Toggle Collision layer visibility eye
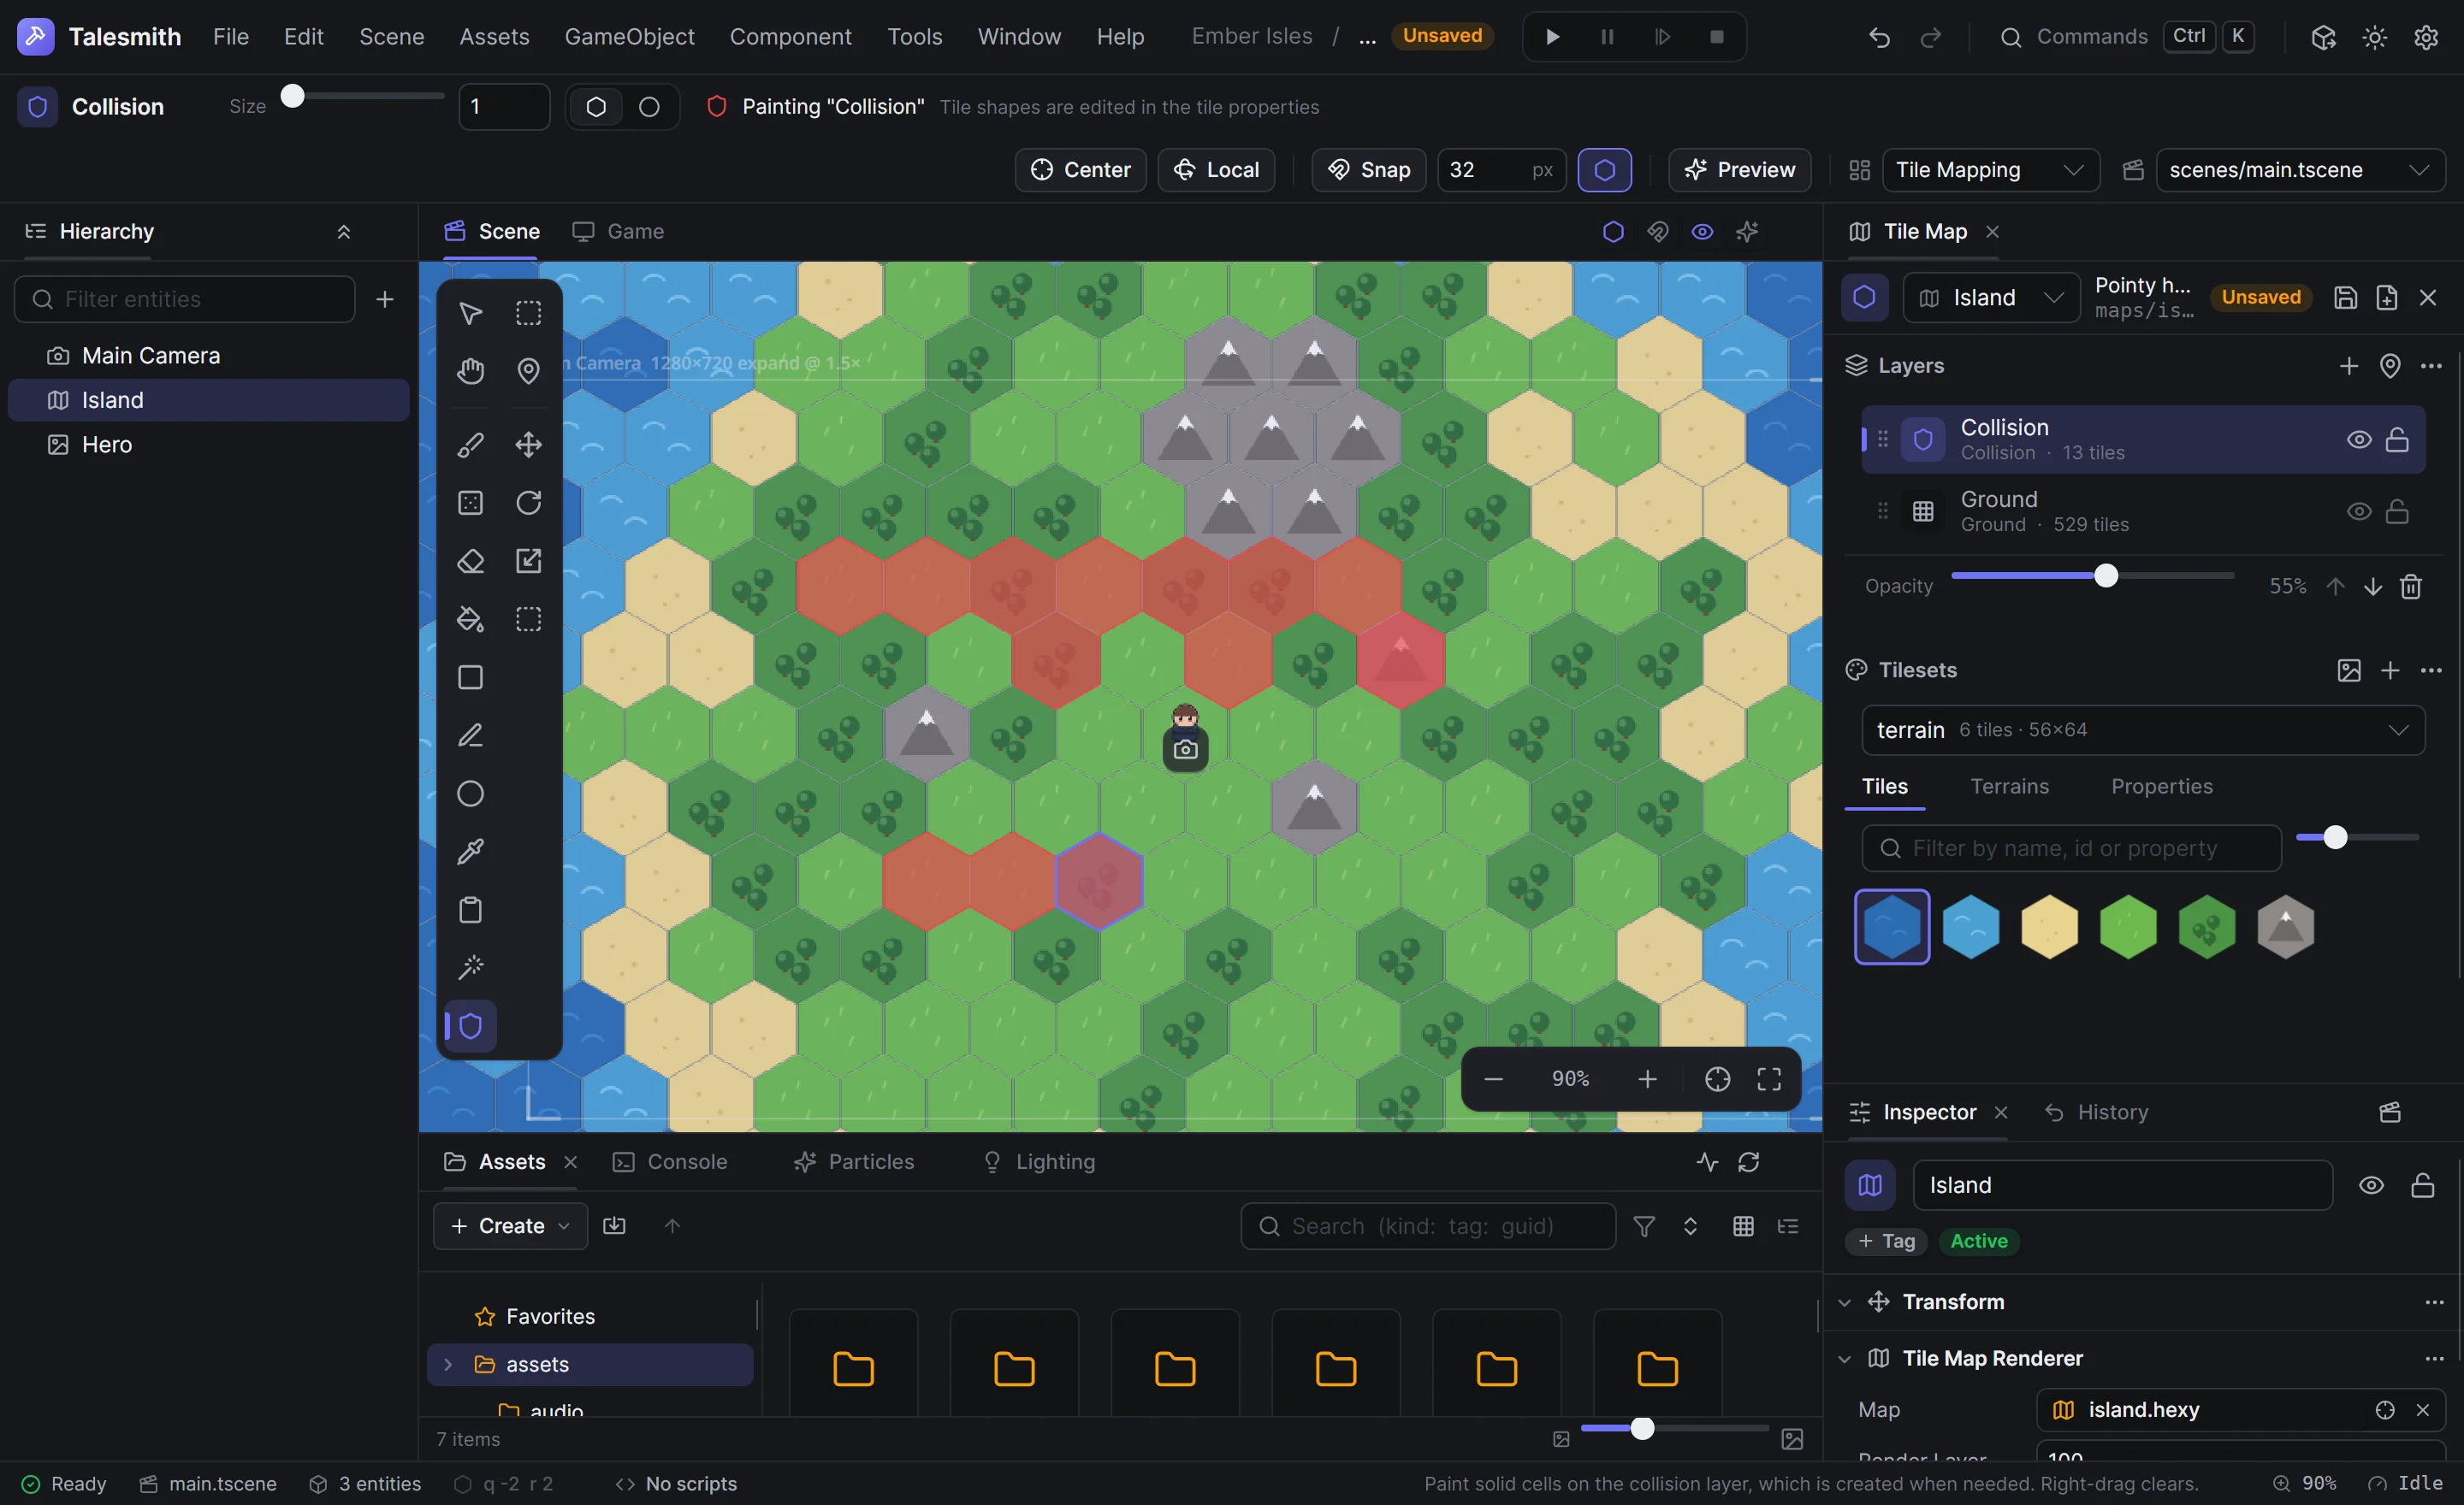Viewport: 2464px width, 1505px height. click(2358, 440)
